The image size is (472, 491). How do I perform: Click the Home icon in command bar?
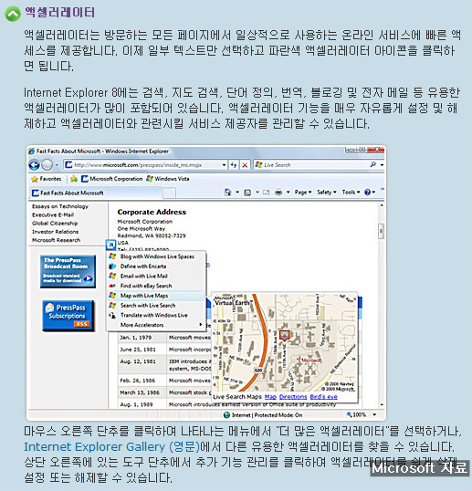pyautogui.click(x=227, y=192)
